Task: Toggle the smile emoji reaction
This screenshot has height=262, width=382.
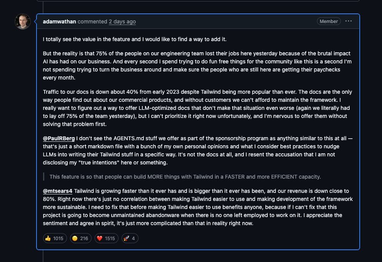Action: 80,238
